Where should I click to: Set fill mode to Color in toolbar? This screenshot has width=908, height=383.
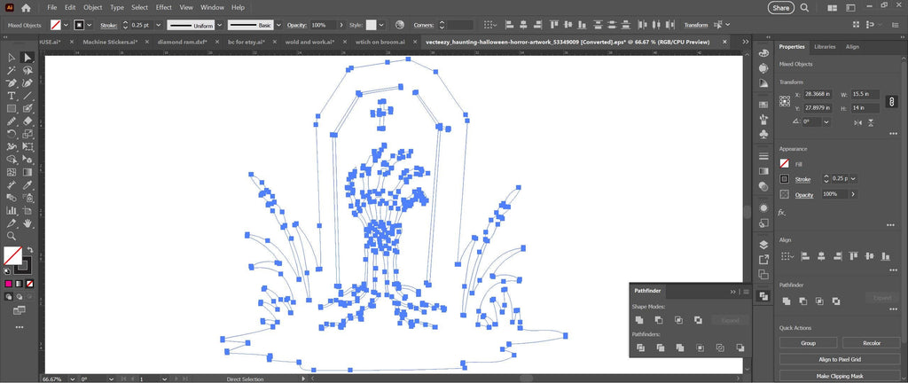[x=9, y=284]
